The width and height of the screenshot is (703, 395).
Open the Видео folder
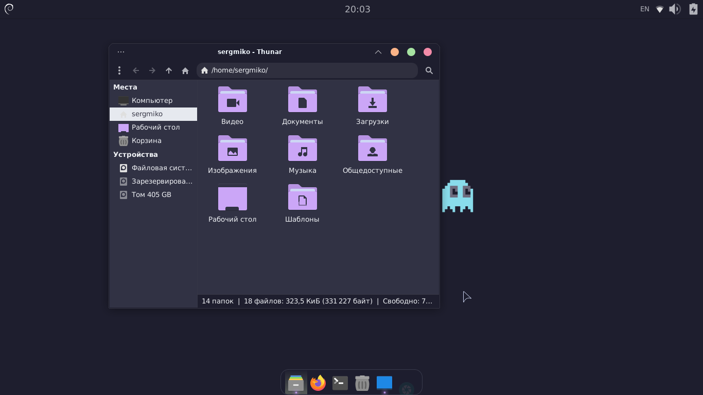[233, 100]
